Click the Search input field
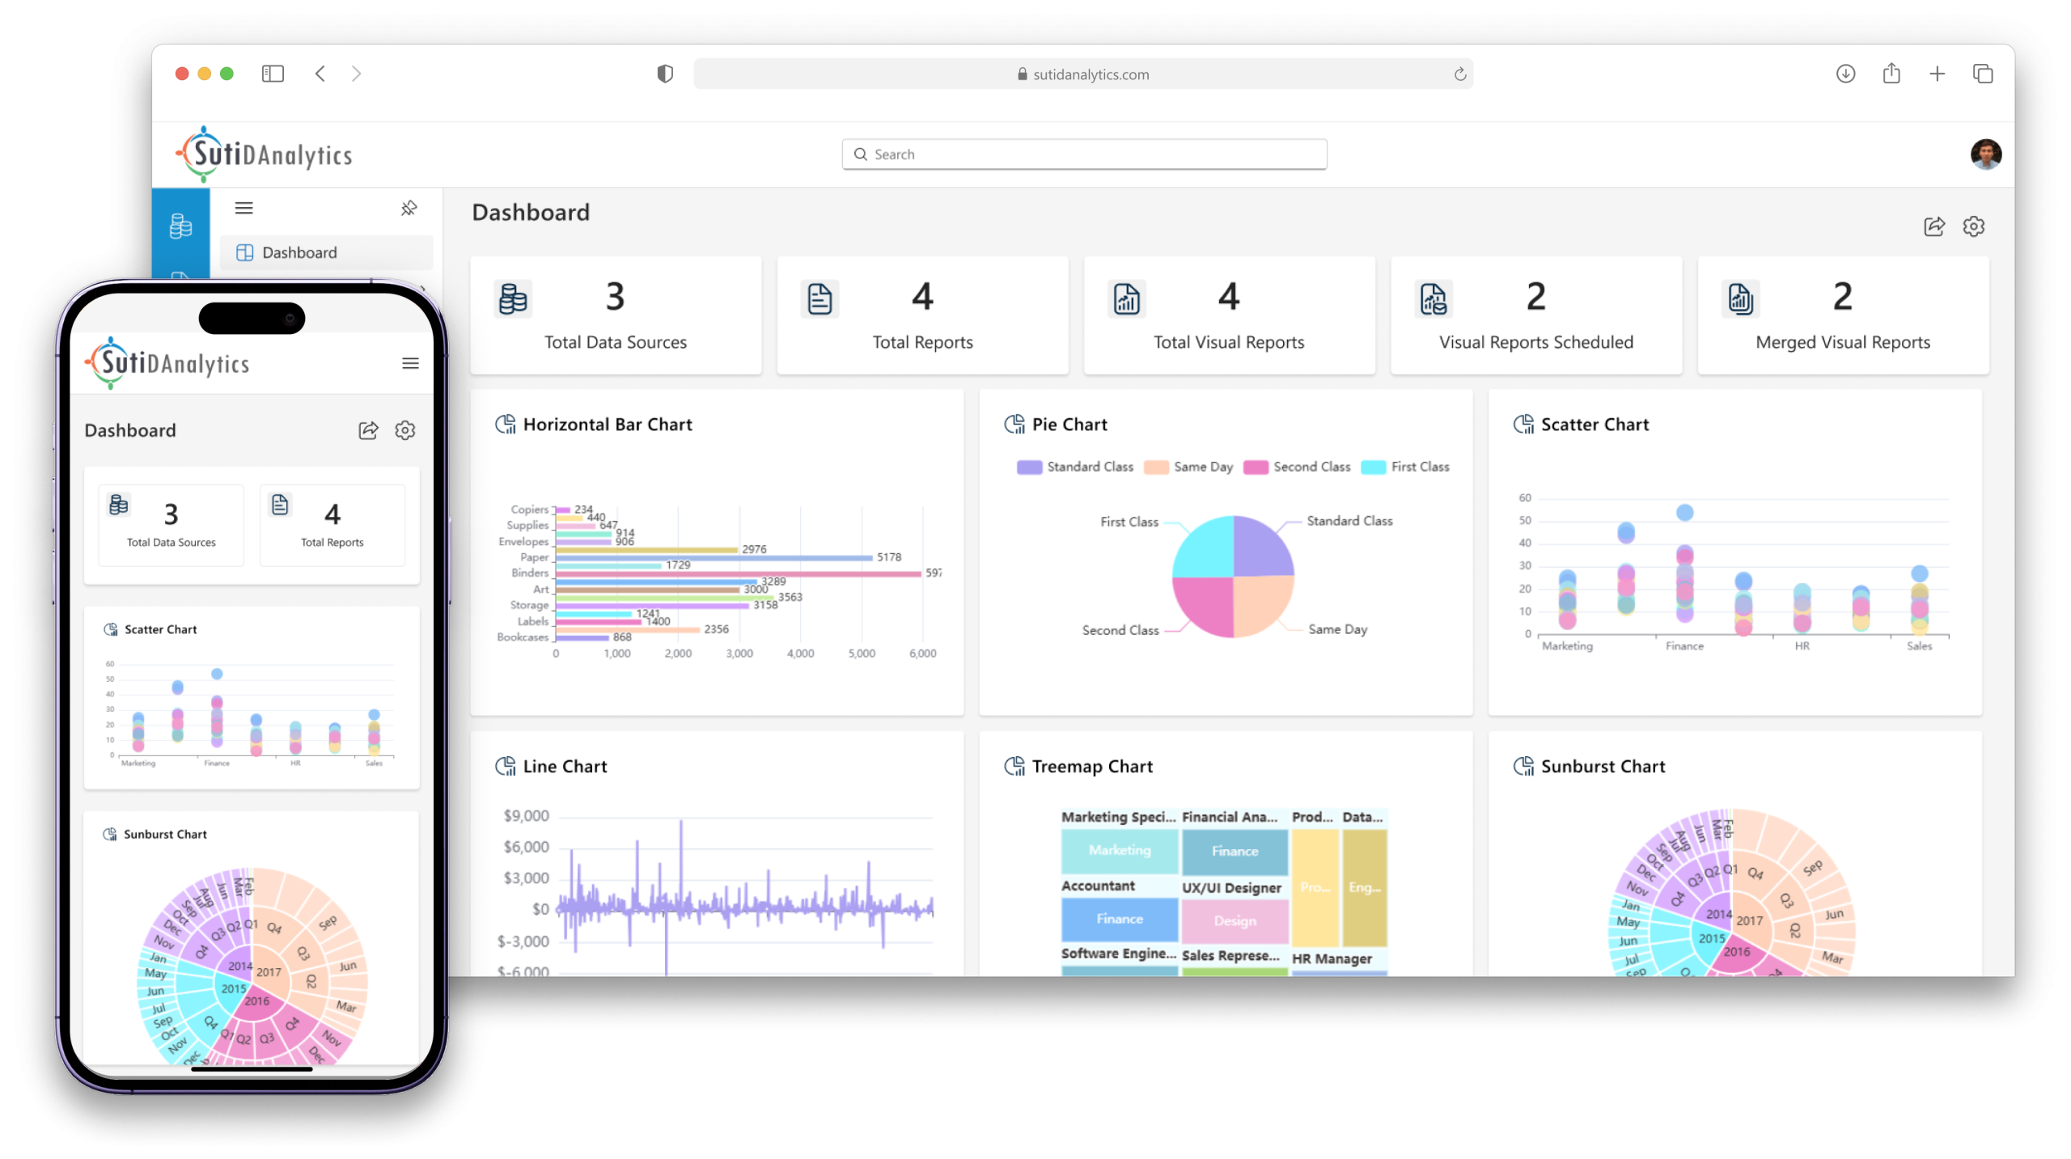 (1084, 154)
